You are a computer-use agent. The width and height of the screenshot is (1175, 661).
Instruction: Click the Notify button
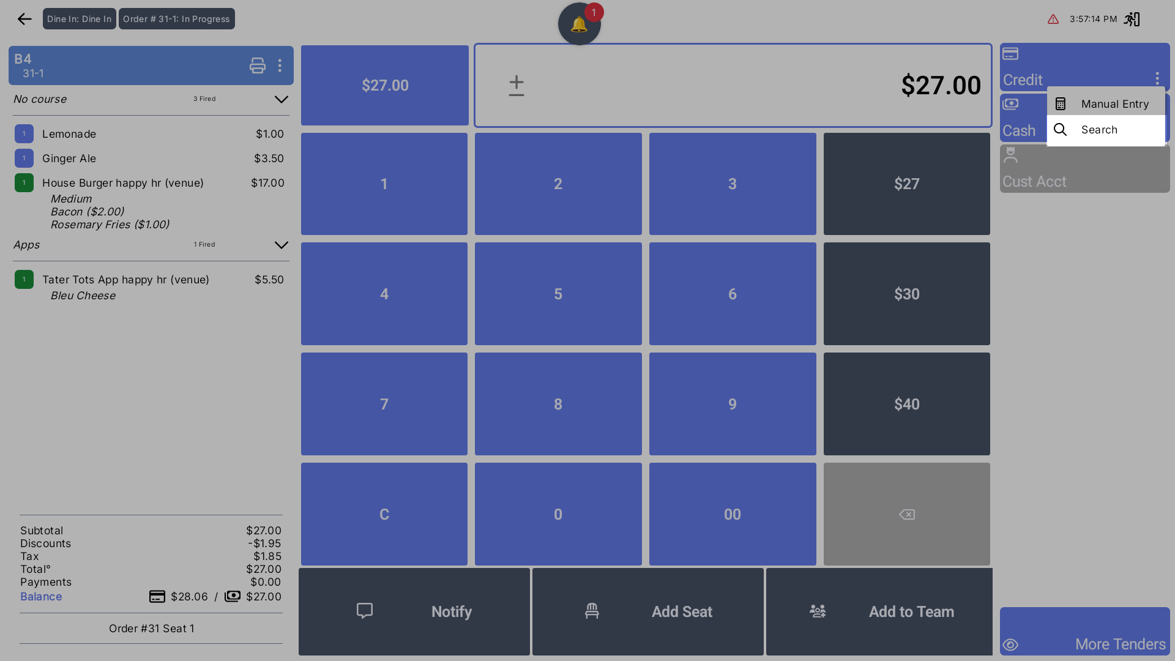click(414, 611)
